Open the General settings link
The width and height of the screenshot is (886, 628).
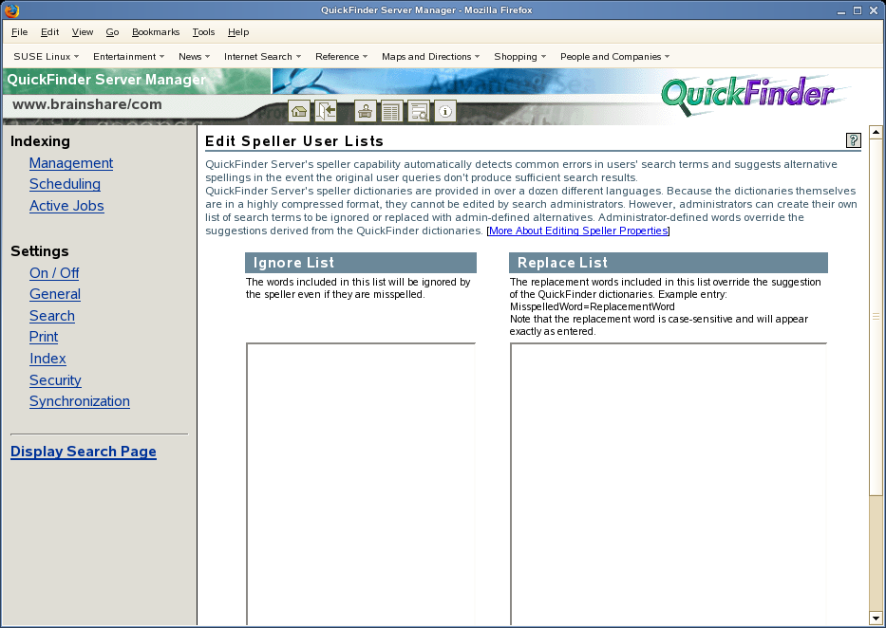(55, 294)
